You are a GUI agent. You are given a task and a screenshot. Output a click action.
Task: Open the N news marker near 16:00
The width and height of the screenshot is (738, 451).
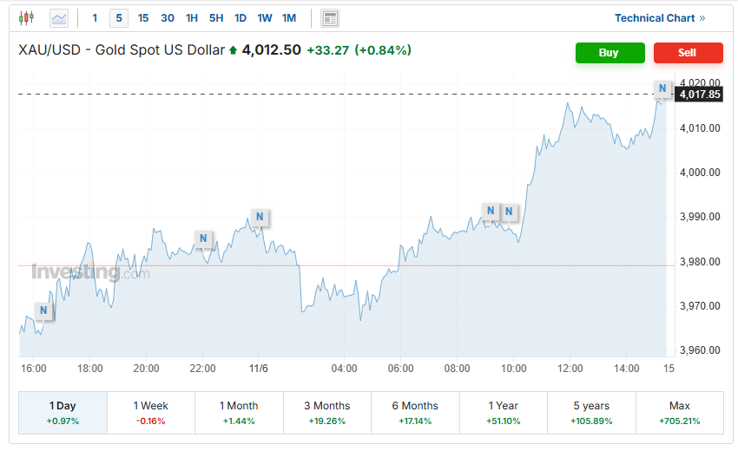[43, 310]
